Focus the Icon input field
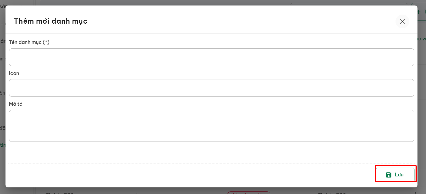Screen dimensions: 426x194 (211, 88)
